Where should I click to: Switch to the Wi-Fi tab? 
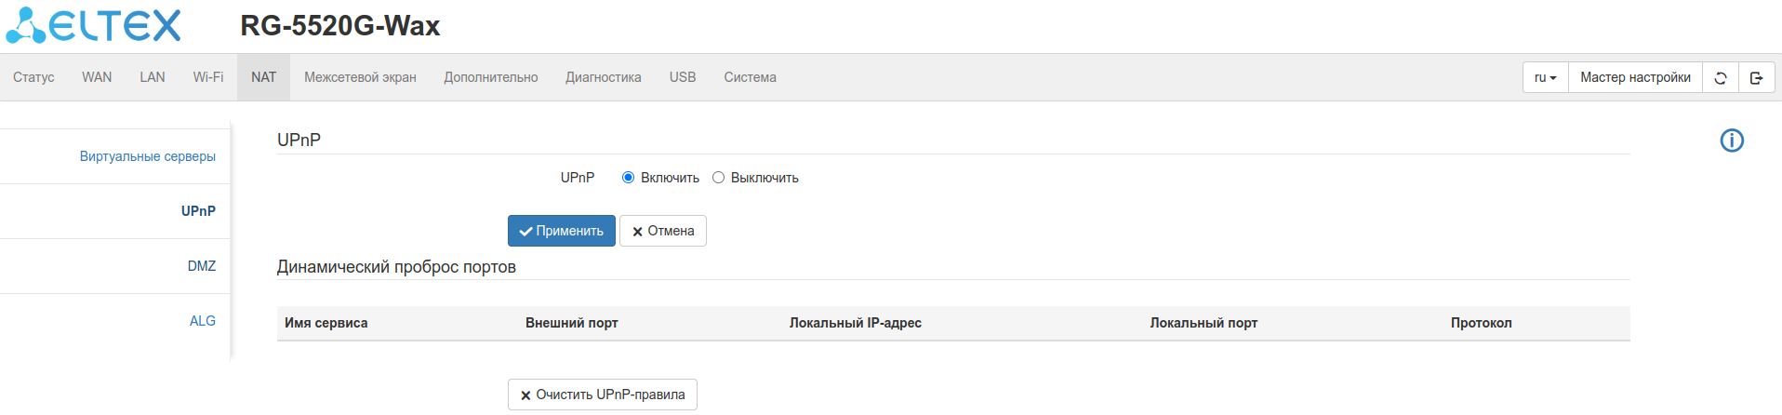coord(208,77)
